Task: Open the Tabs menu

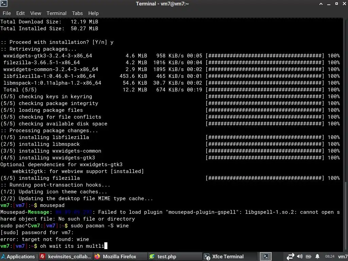Action: (x=77, y=13)
